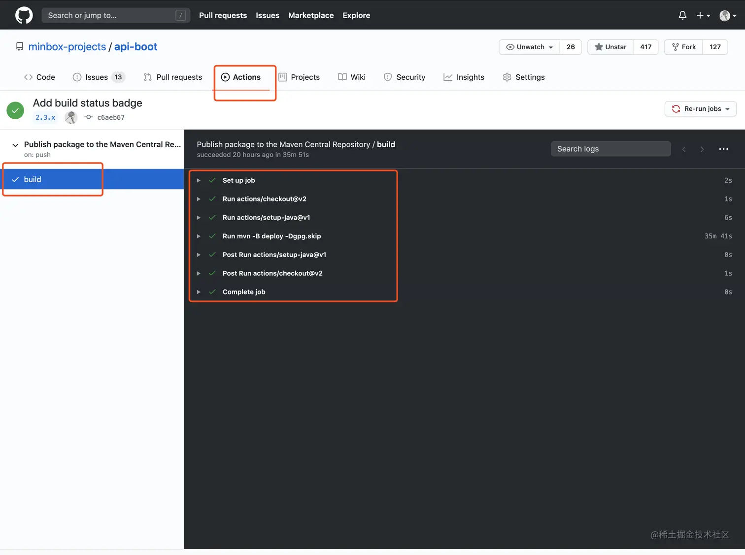Open the plus create-new menu
Screen dimensions: 745x555
point(703,15)
